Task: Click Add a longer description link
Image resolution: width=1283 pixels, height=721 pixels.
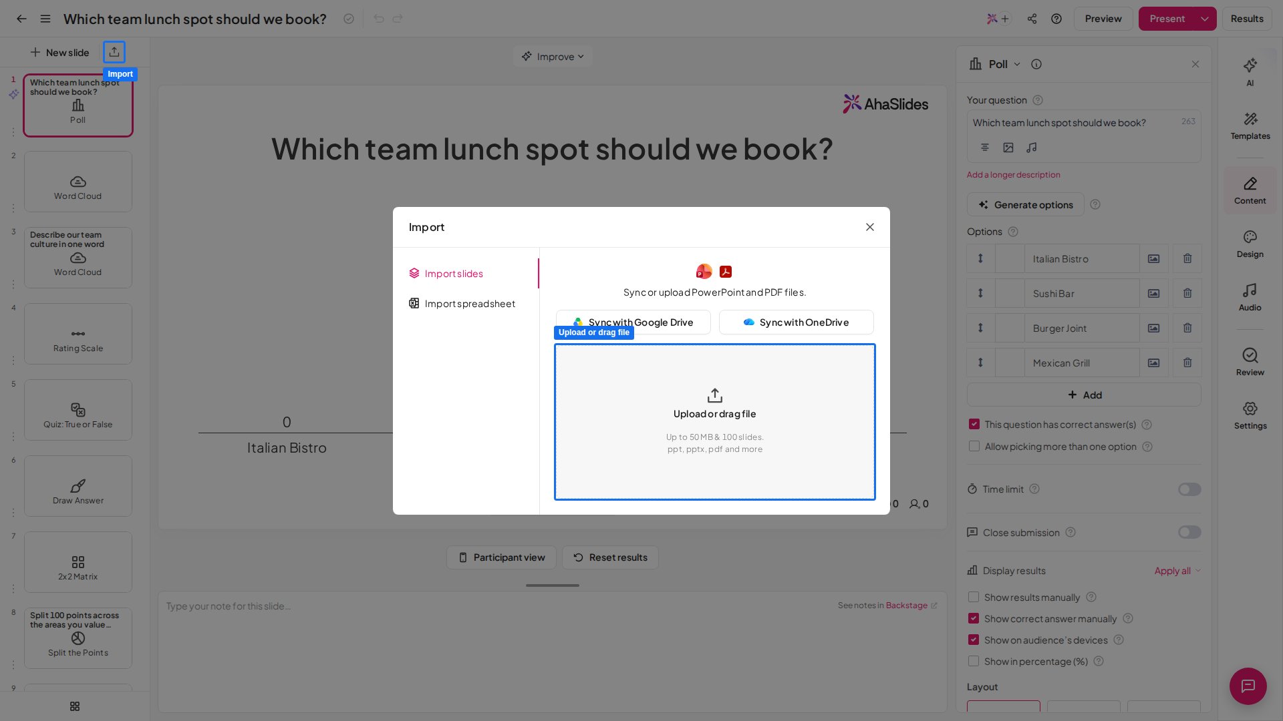Action: [x=1014, y=174]
